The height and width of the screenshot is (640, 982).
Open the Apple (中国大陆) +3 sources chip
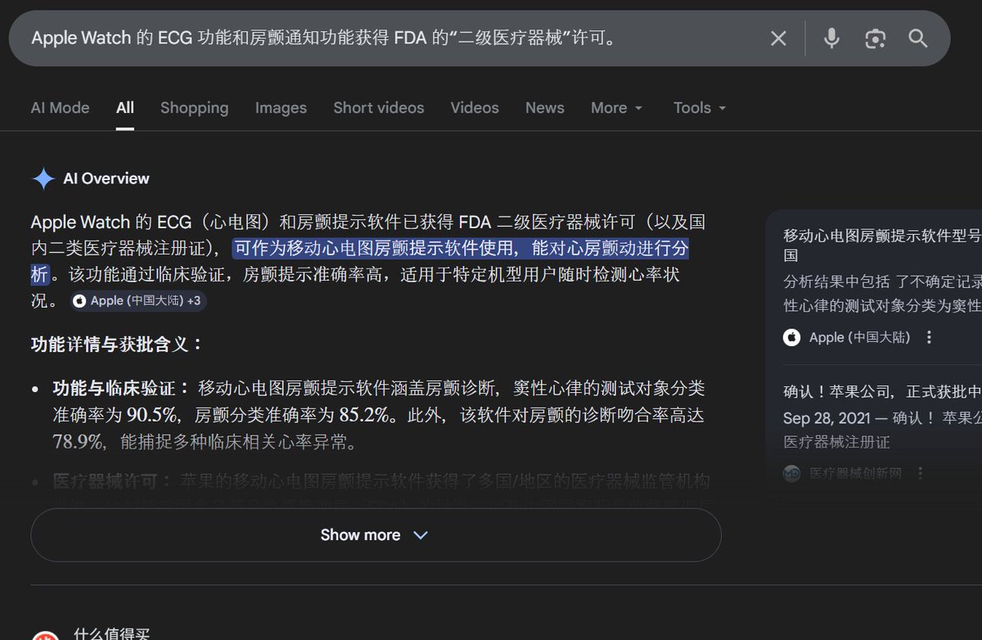tap(138, 301)
